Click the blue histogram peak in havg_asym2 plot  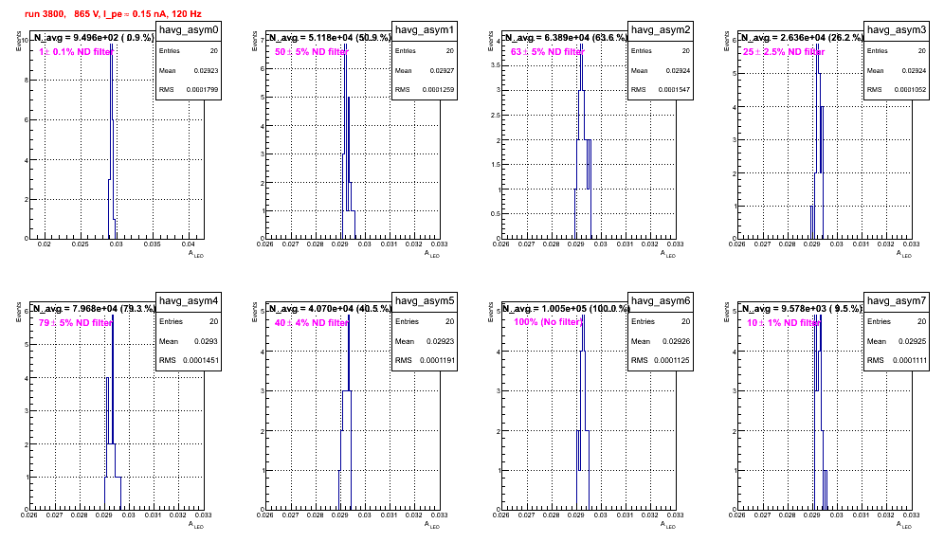[582, 66]
